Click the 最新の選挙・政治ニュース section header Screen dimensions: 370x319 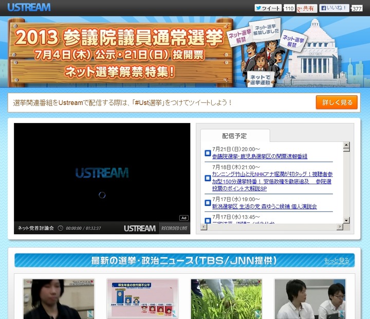tap(184, 260)
